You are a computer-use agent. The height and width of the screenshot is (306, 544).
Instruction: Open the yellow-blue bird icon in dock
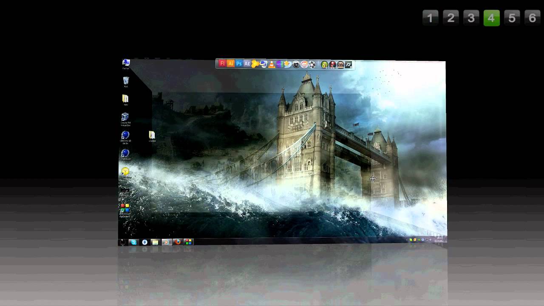point(288,64)
